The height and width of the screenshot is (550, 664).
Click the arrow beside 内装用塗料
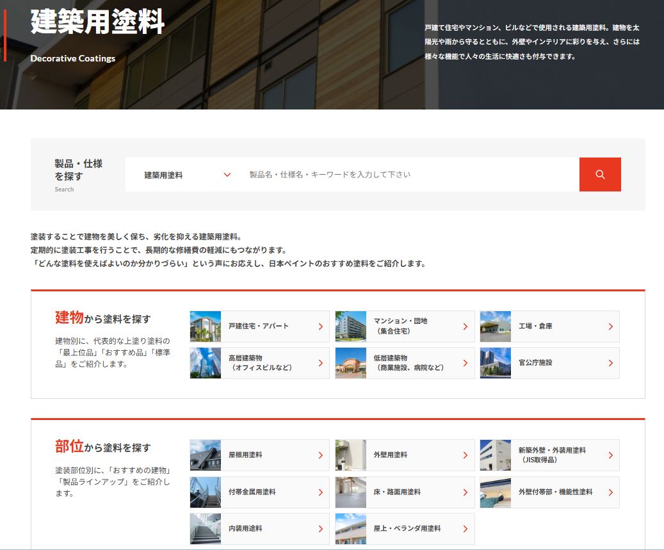coord(320,529)
